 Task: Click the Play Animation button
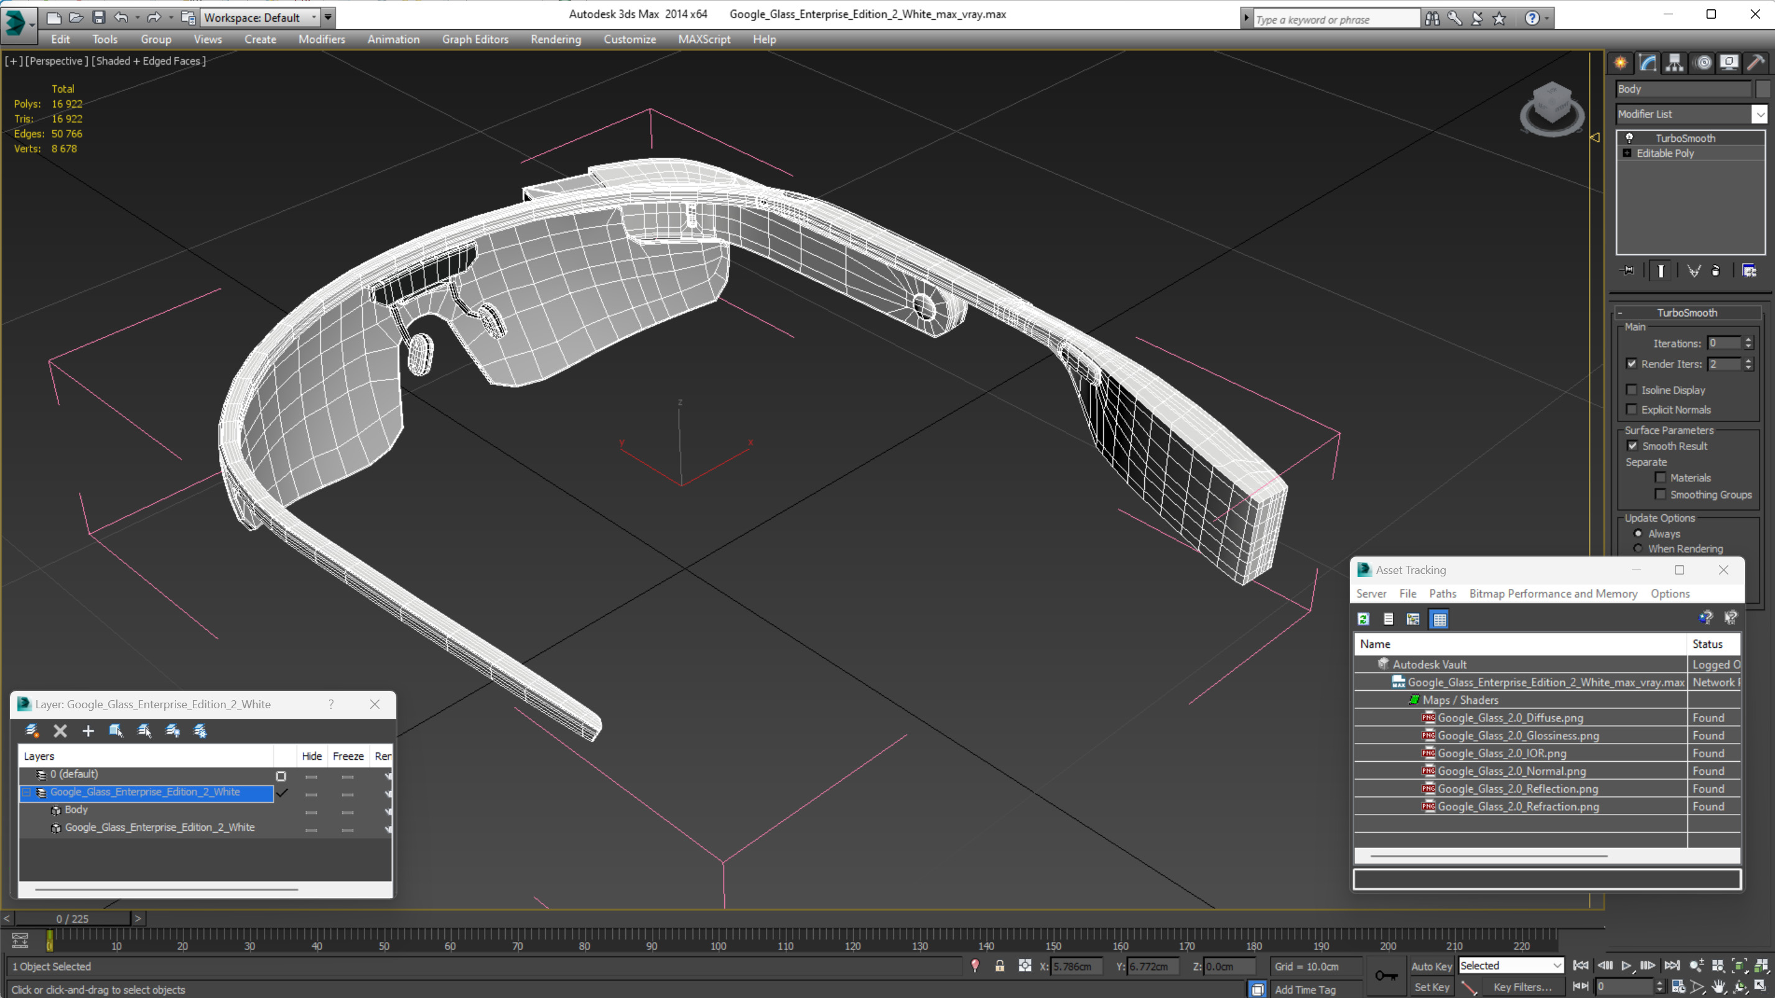coord(1626,966)
